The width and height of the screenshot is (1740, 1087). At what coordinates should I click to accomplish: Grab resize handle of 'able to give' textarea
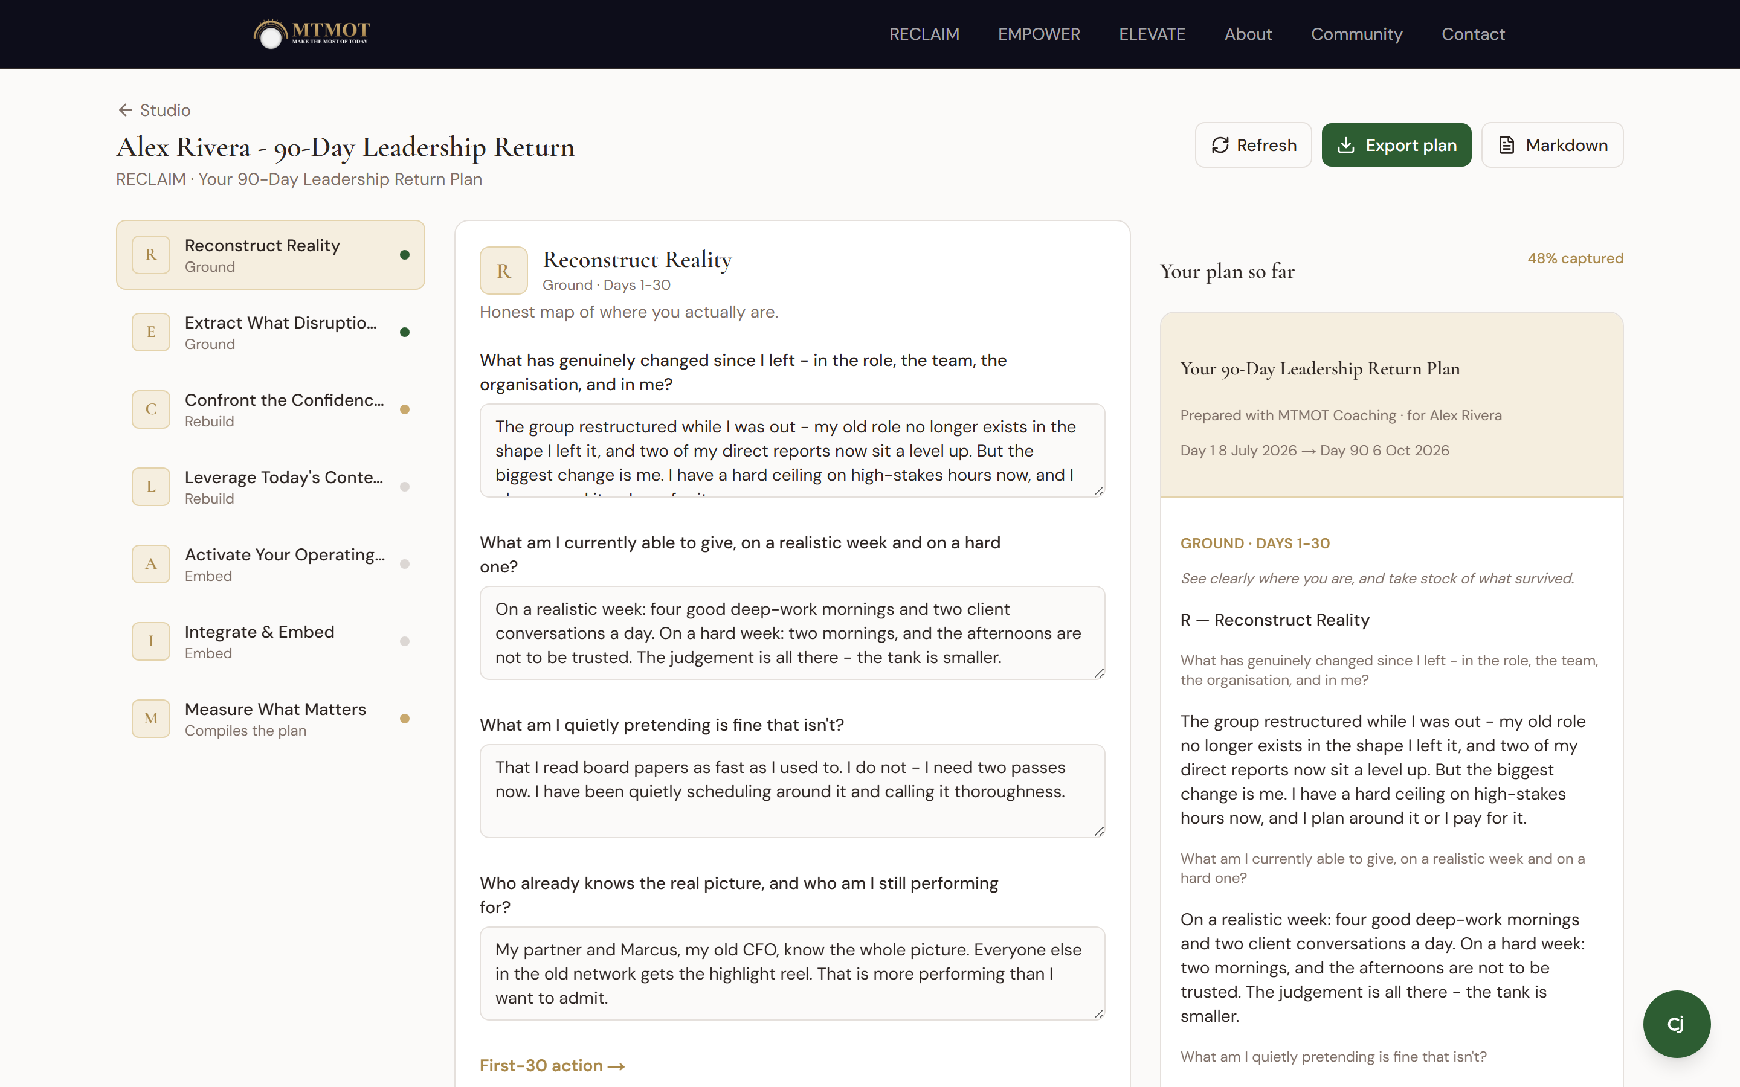point(1098,673)
